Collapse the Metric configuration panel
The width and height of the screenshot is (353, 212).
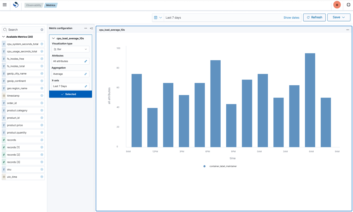tap(91, 28)
